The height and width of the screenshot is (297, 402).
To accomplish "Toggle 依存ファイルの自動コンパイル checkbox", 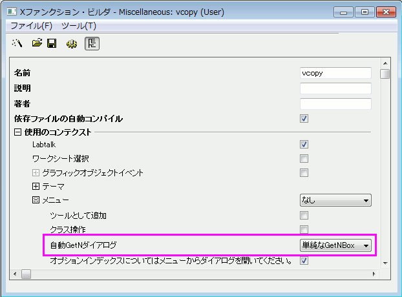I will (304, 119).
